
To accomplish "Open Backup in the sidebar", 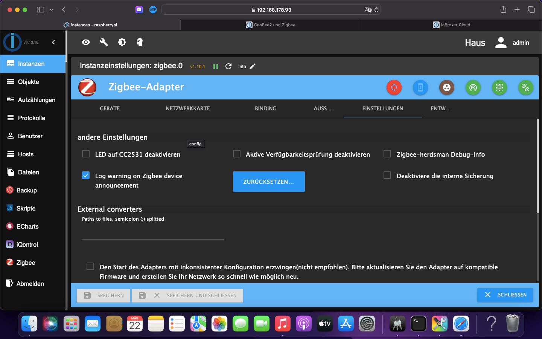I will pos(33,190).
